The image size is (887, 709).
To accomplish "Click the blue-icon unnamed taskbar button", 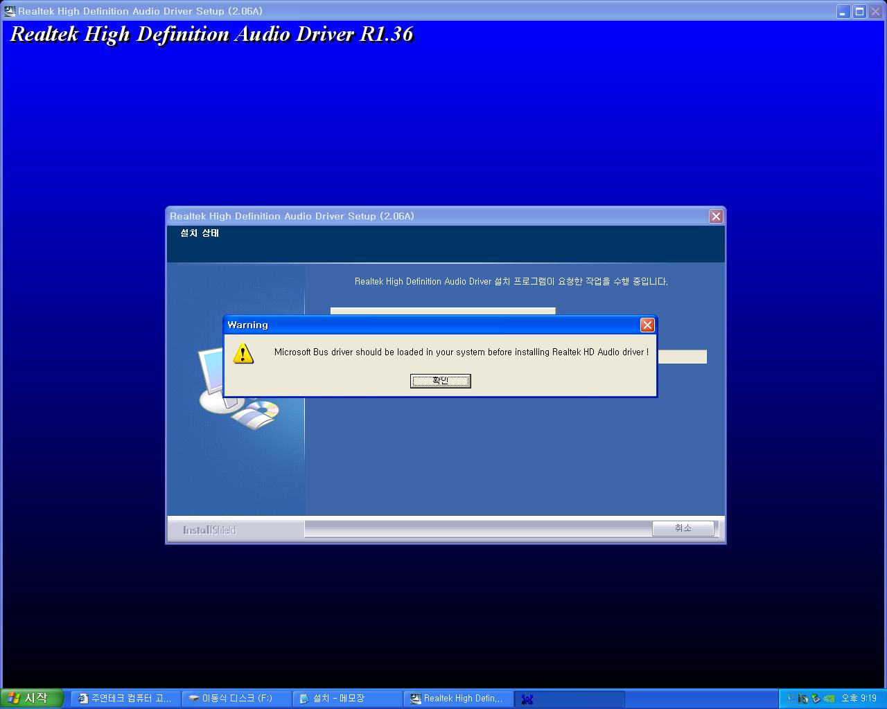I will (569, 699).
